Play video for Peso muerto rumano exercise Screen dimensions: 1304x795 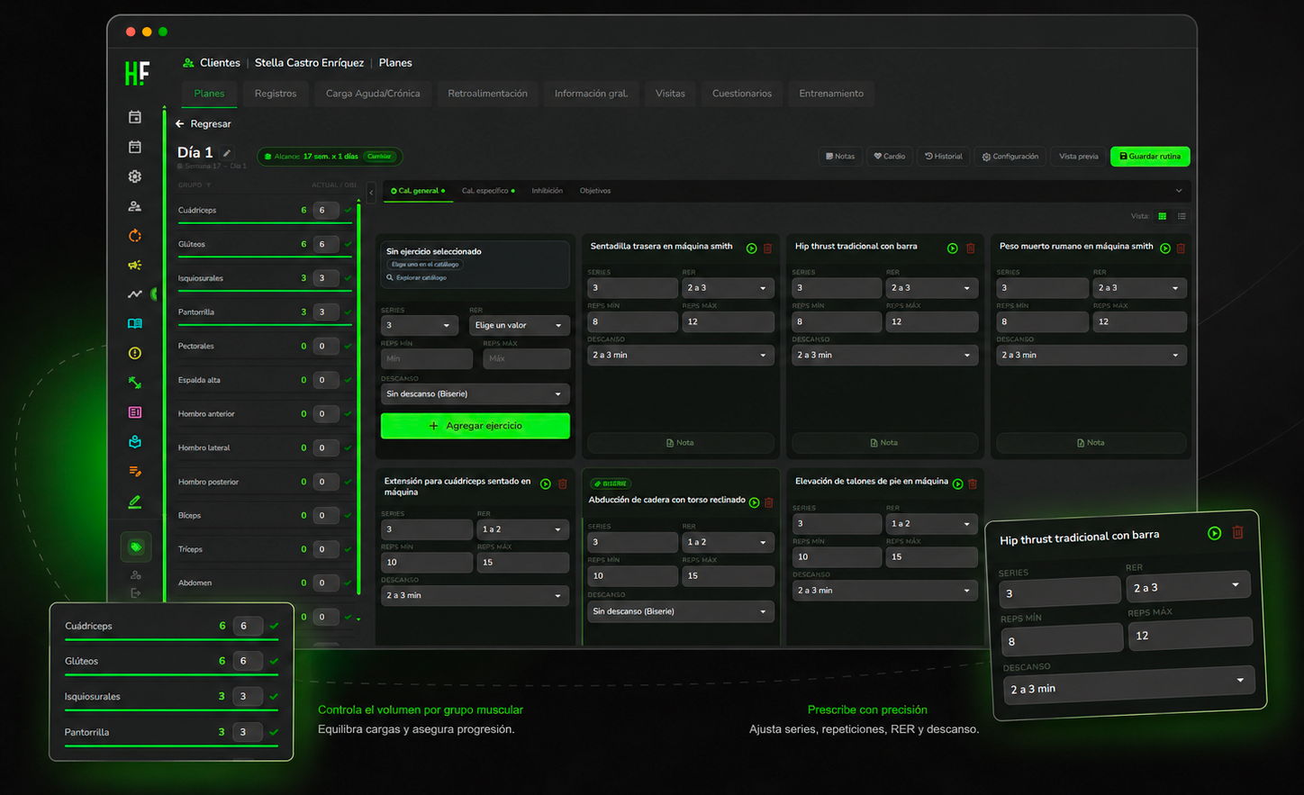[1165, 248]
